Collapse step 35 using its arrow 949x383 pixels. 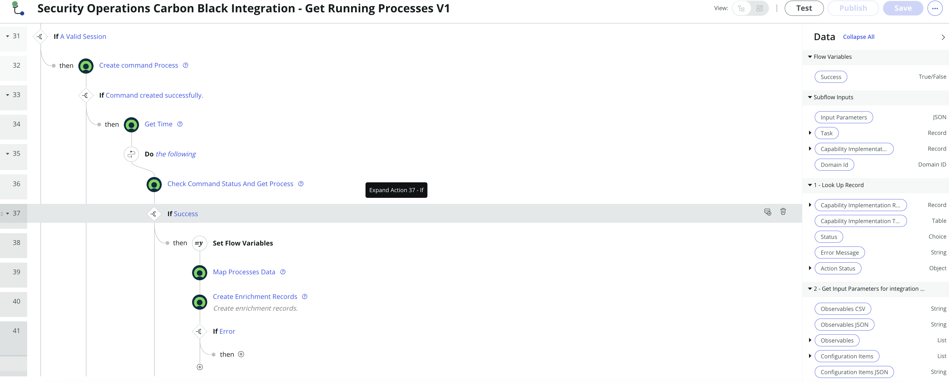(x=7, y=154)
